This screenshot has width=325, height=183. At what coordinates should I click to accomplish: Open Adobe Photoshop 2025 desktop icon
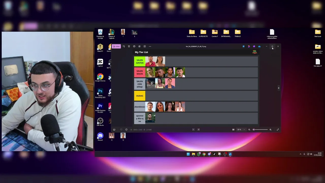point(100,93)
